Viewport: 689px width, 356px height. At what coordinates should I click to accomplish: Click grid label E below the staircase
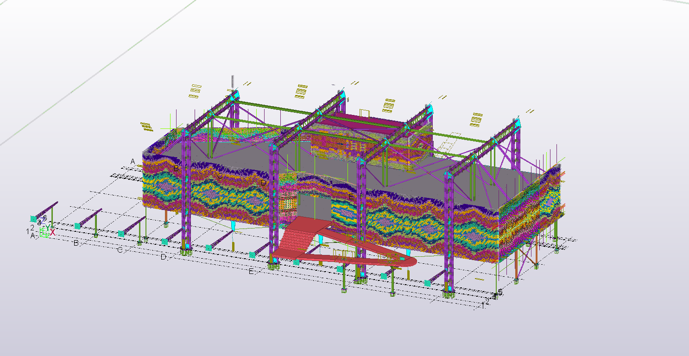pos(251,272)
